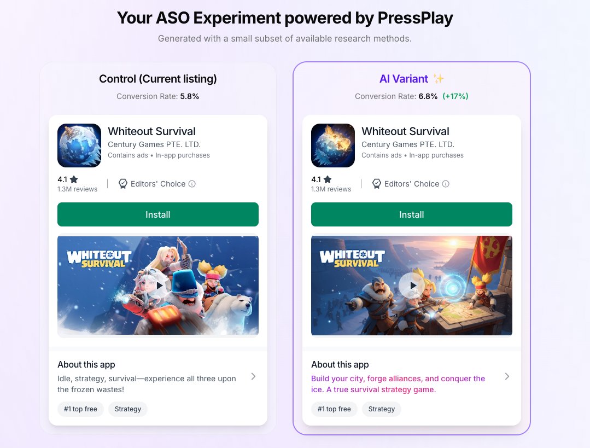590x448 pixels.
Task: Click the star rating icon in Control listing
Action: (74, 179)
